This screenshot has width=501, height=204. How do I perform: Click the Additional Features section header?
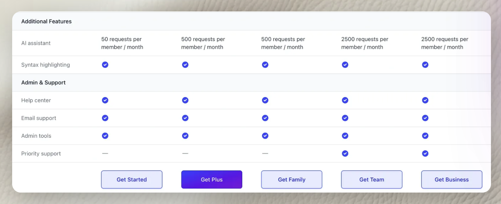coord(47,21)
